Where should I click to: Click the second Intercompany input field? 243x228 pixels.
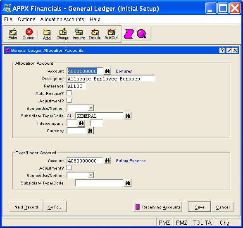click(96, 124)
